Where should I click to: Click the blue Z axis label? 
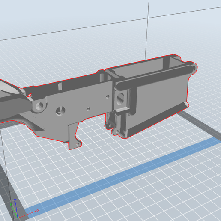pos(15,201)
